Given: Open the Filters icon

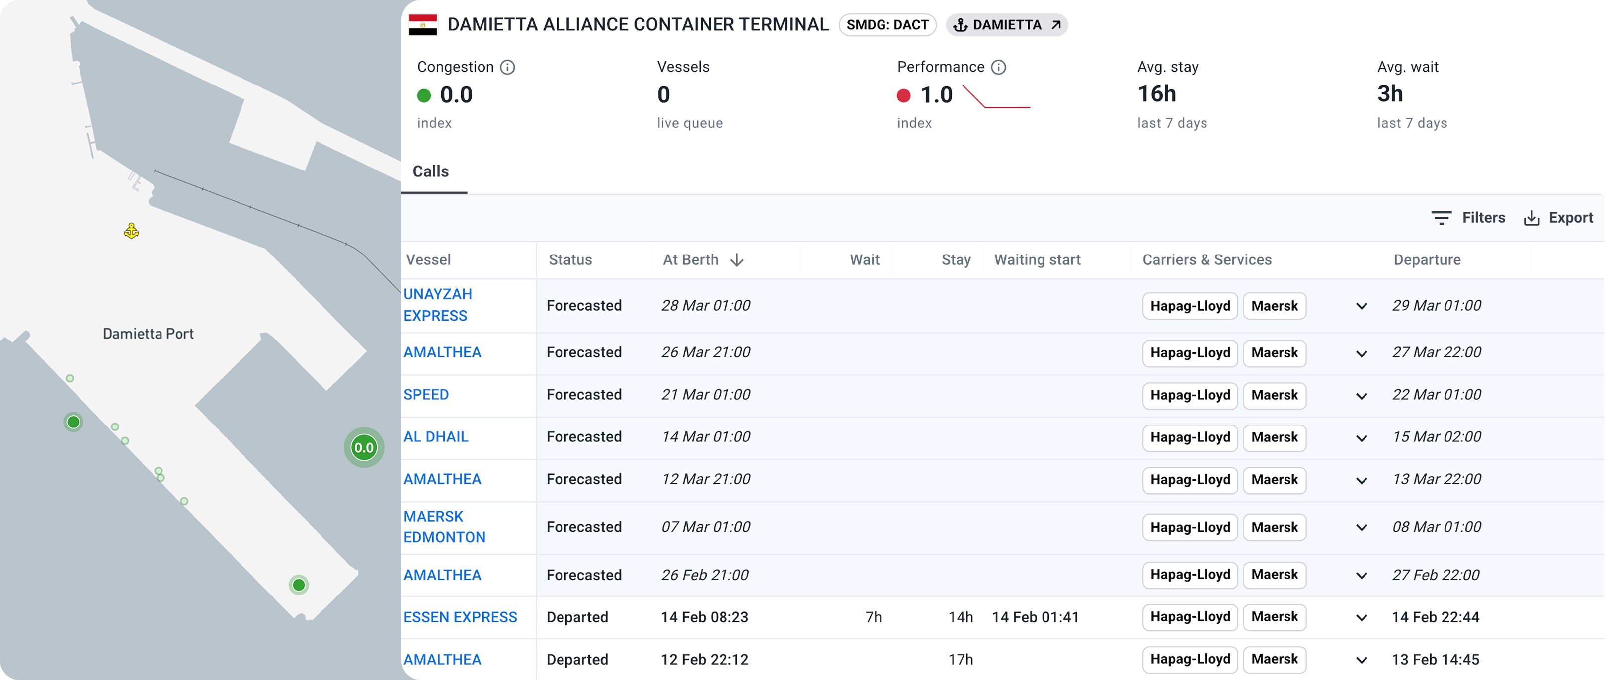Looking at the screenshot, I should pyautogui.click(x=1441, y=218).
